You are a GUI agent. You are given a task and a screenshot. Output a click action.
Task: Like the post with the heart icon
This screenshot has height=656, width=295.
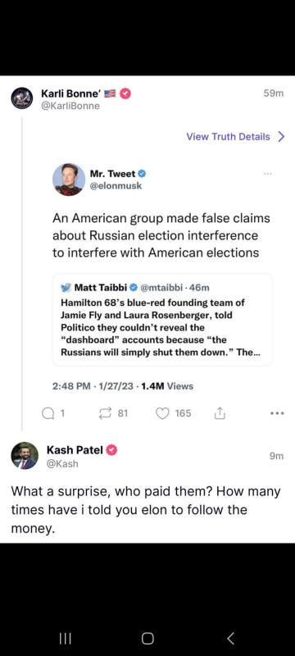click(x=161, y=414)
